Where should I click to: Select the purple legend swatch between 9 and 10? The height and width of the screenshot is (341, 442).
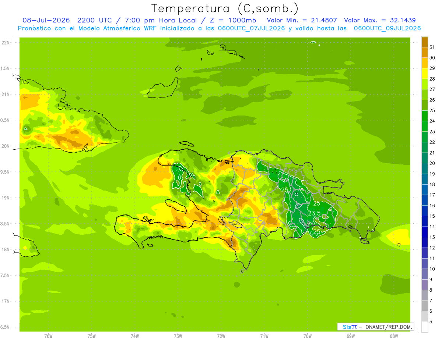point(425,274)
